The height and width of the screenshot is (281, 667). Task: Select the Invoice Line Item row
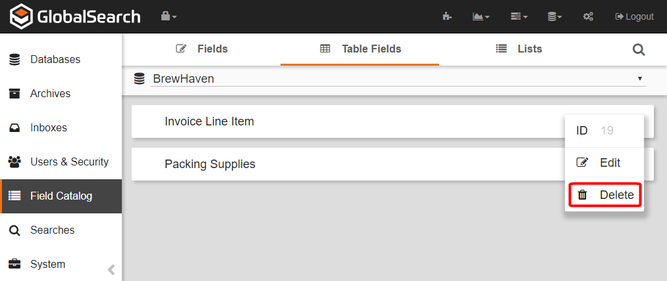pos(209,121)
